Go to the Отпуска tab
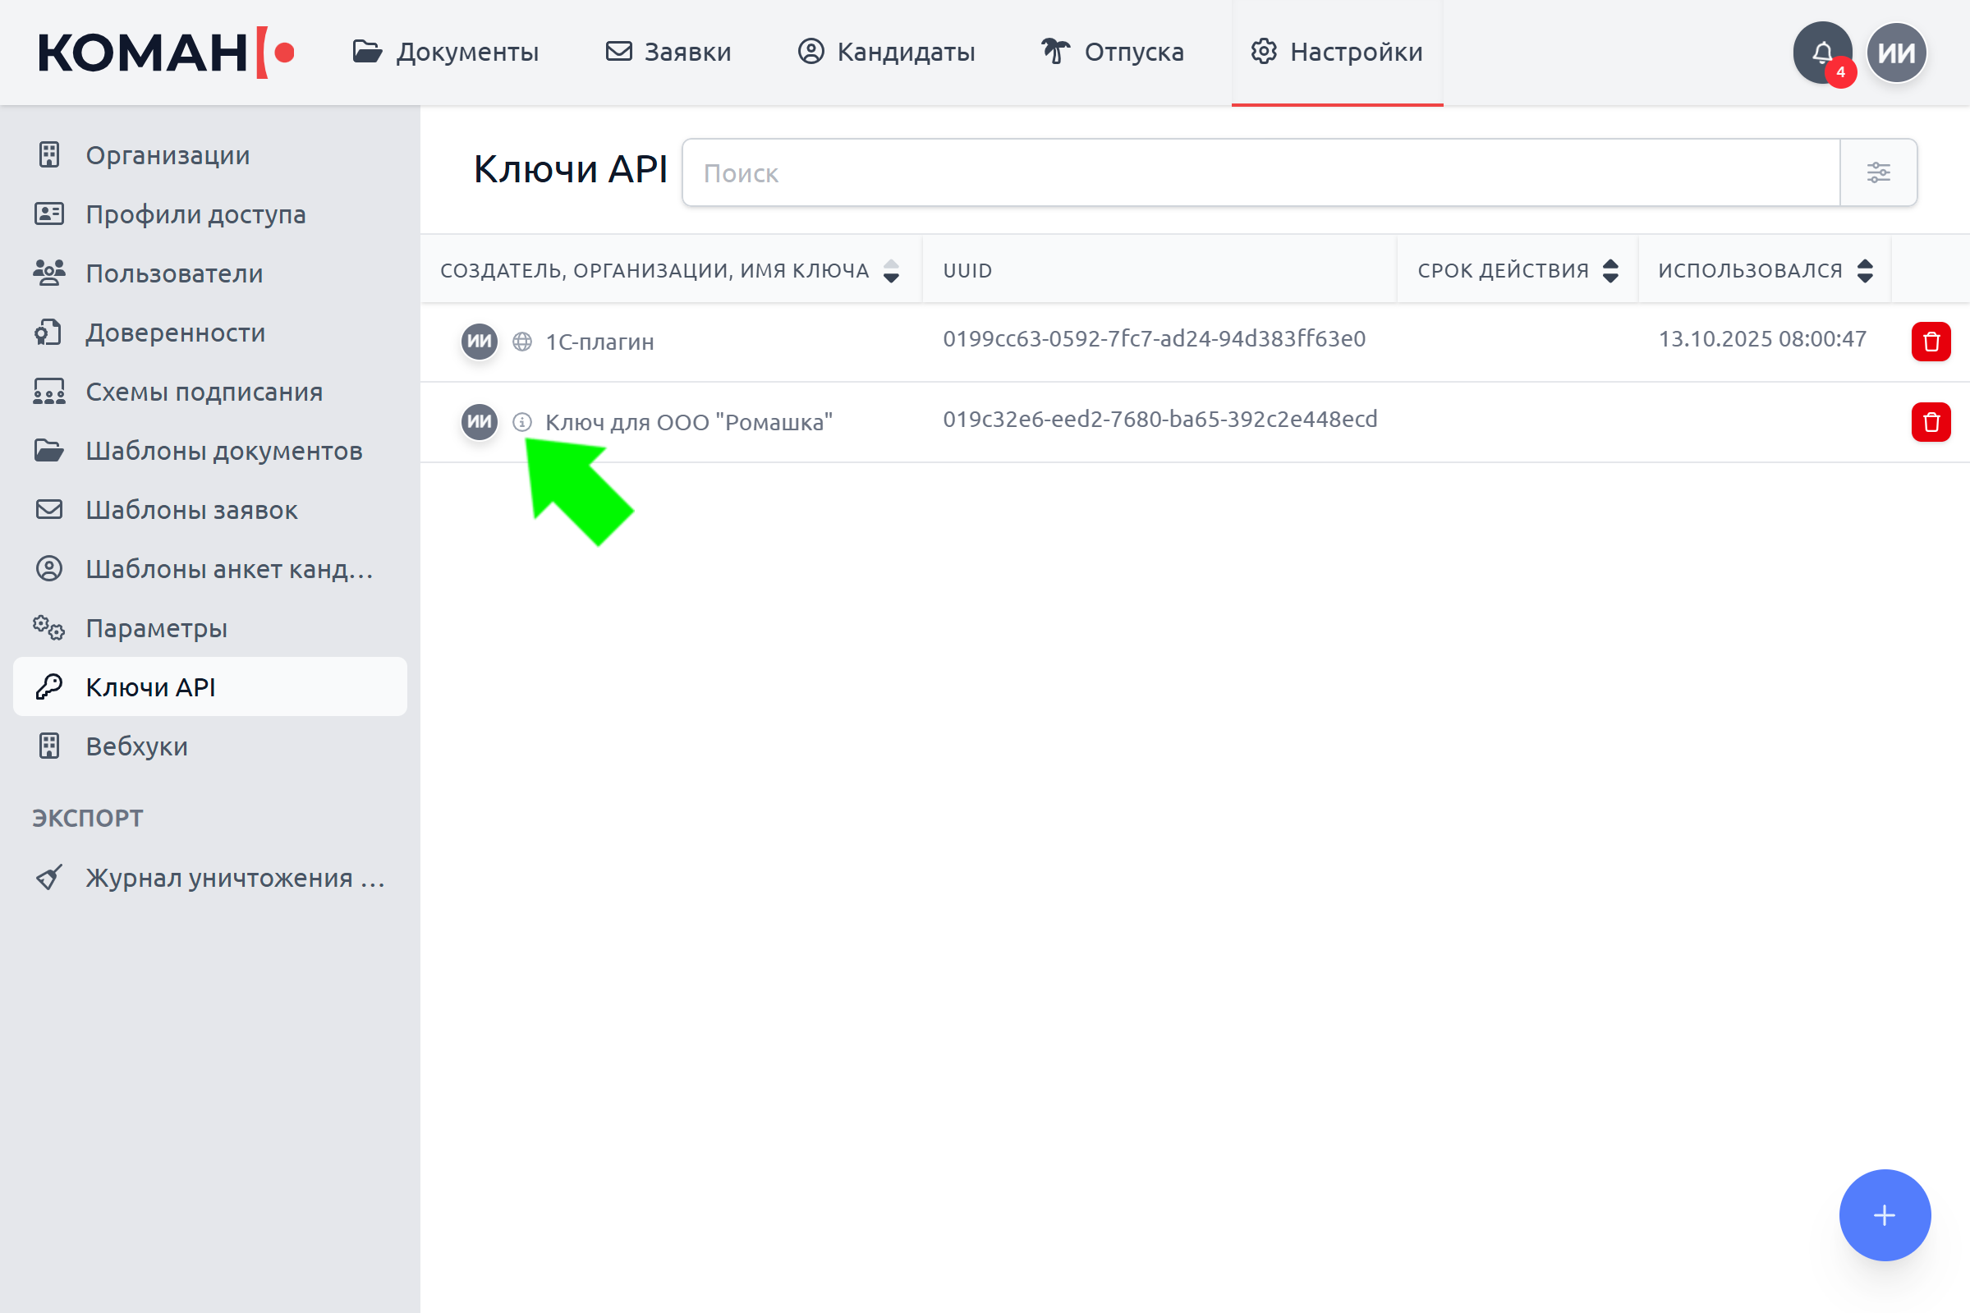The width and height of the screenshot is (1970, 1313). point(1113,52)
